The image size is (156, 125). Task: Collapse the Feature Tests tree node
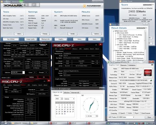coord(113,50)
